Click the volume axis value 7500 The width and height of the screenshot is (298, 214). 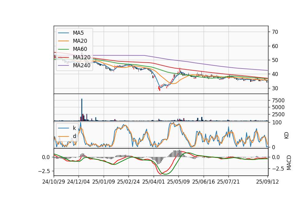coord(278,100)
